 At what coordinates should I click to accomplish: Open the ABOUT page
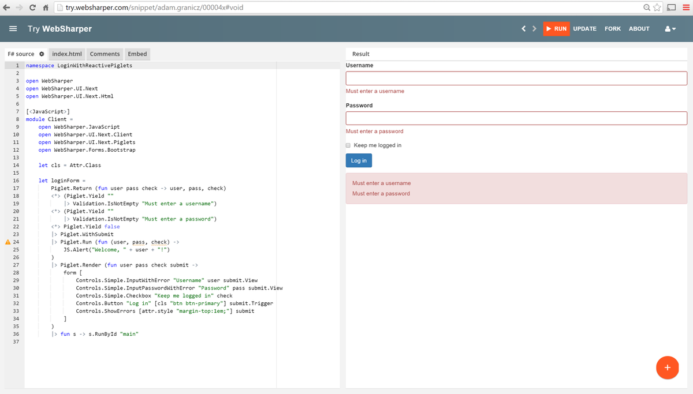[639, 29]
